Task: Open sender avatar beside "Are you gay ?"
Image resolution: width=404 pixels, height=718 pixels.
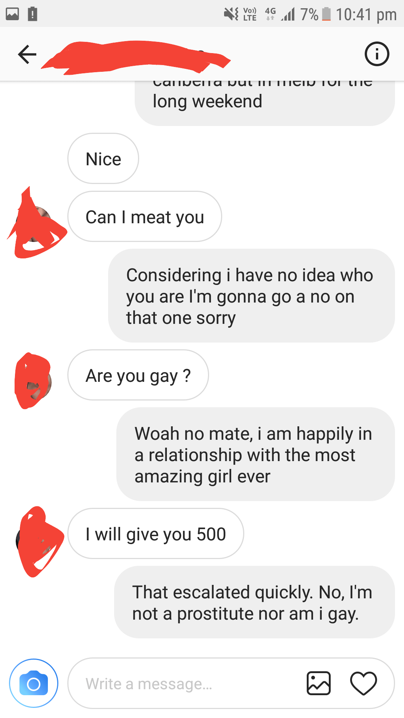Action: click(34, 381)
